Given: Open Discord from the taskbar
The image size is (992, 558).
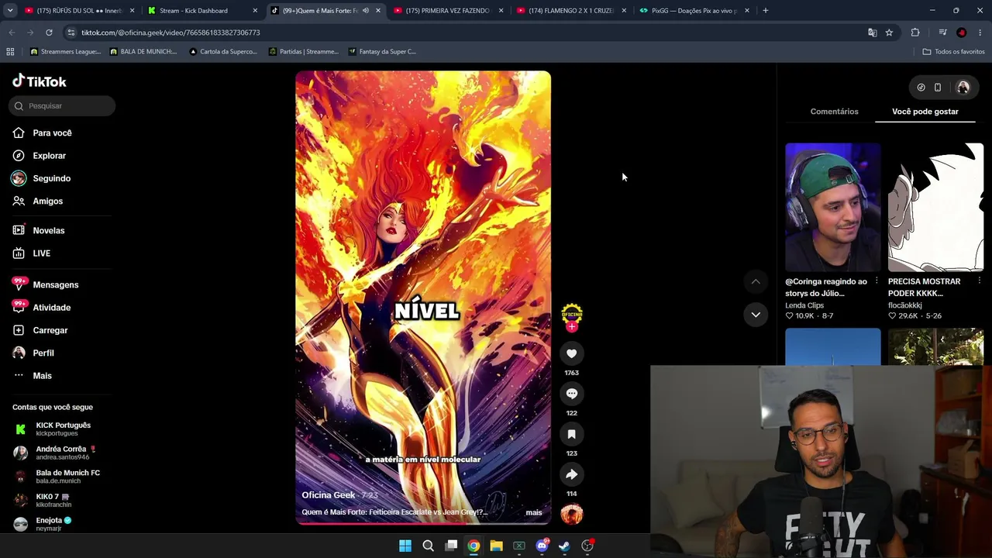Looking at the screenshot, I should (542, 546).
